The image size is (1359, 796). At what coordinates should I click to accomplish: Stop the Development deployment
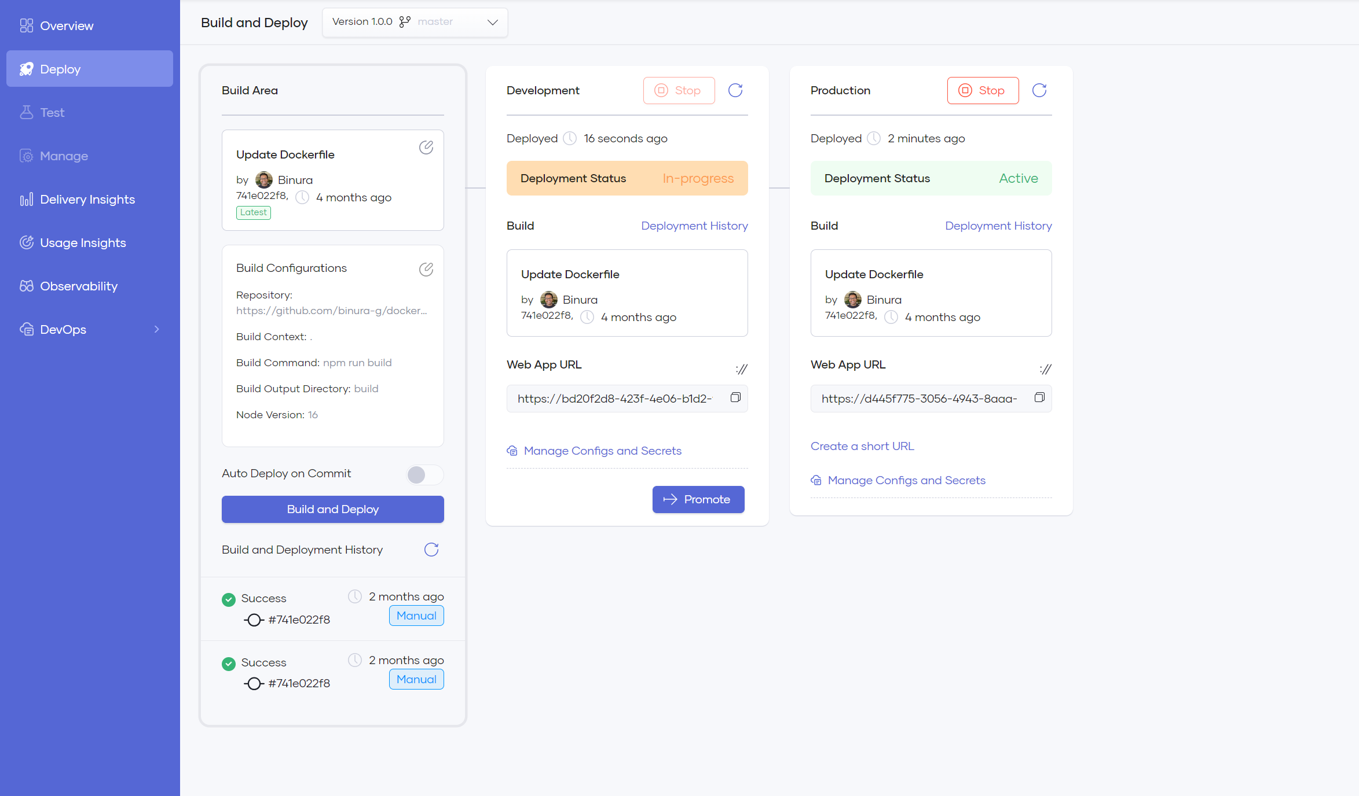point(679,90)
